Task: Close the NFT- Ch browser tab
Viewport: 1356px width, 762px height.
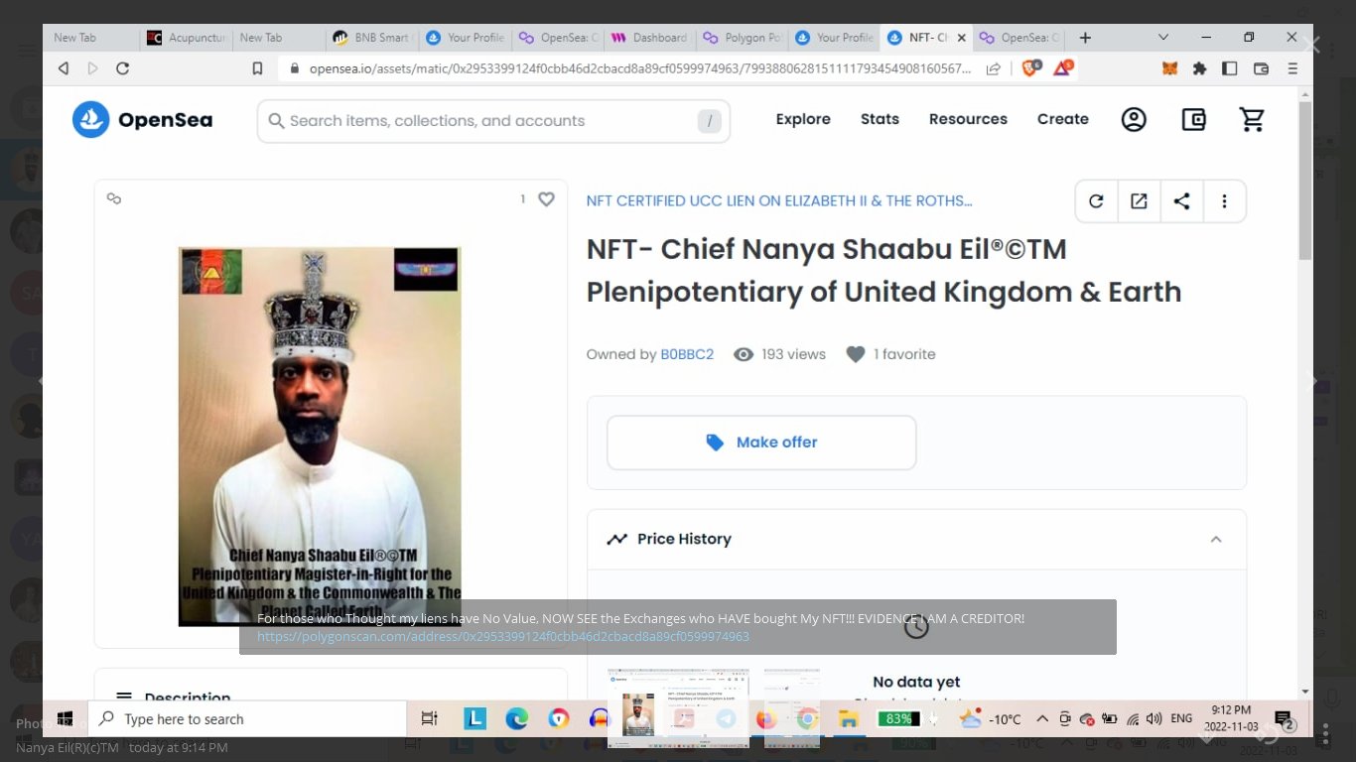Action: pyautogui.click(x=961, y=38)
